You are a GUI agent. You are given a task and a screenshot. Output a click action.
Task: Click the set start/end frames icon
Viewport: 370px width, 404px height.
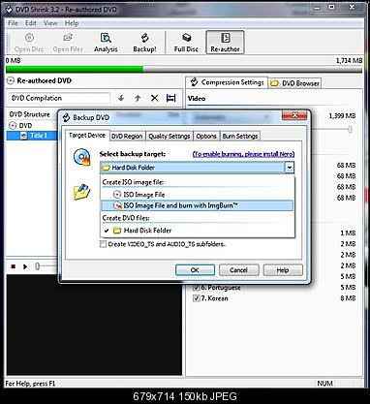pyautogui.click(x=170, y=98)
